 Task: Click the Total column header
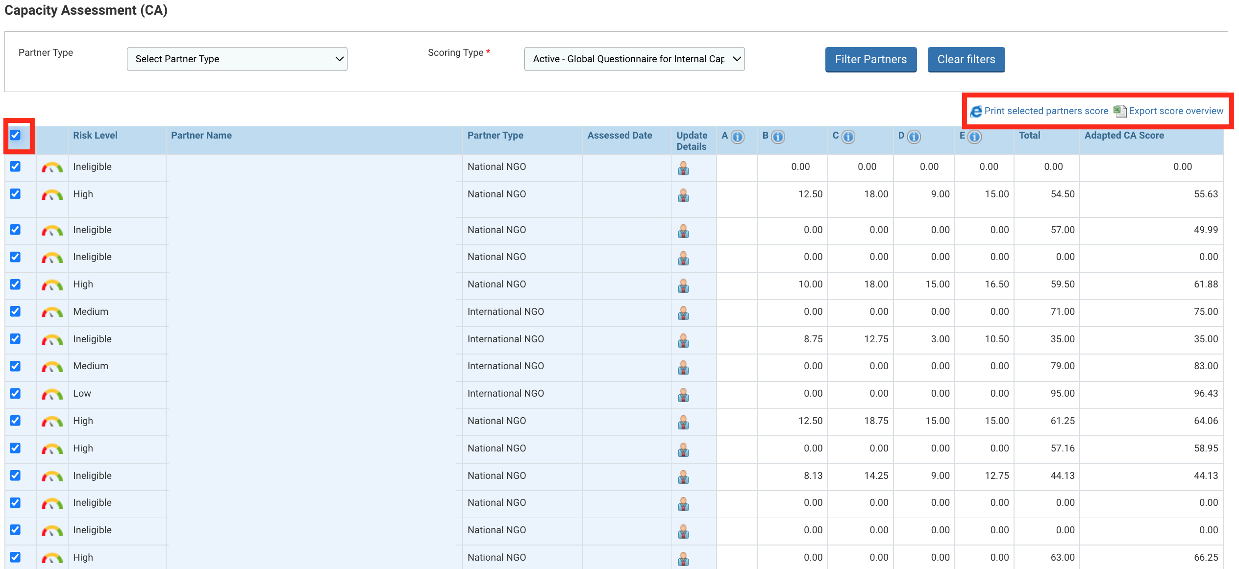coord(1029,136)
